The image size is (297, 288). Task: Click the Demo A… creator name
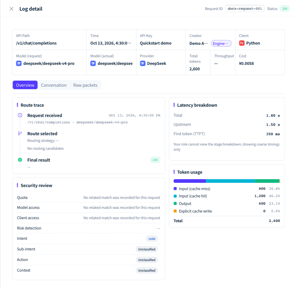click(x=199, y=43)
